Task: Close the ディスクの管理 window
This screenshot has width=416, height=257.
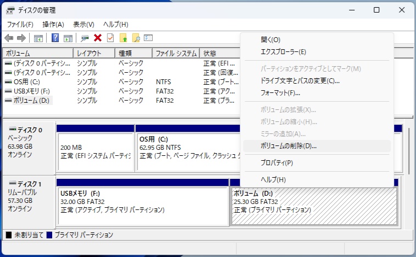Action: (x=402, y=10)
